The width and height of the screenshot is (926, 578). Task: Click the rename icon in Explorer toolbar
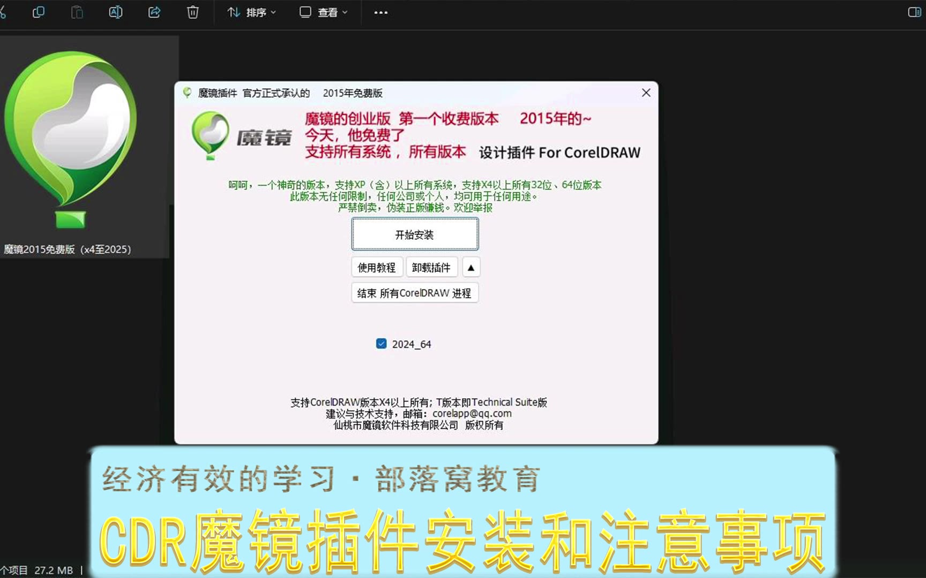tap(116, 12)
